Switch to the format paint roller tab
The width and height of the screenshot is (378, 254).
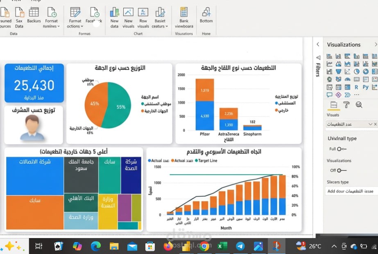click(x=346, y=105)
